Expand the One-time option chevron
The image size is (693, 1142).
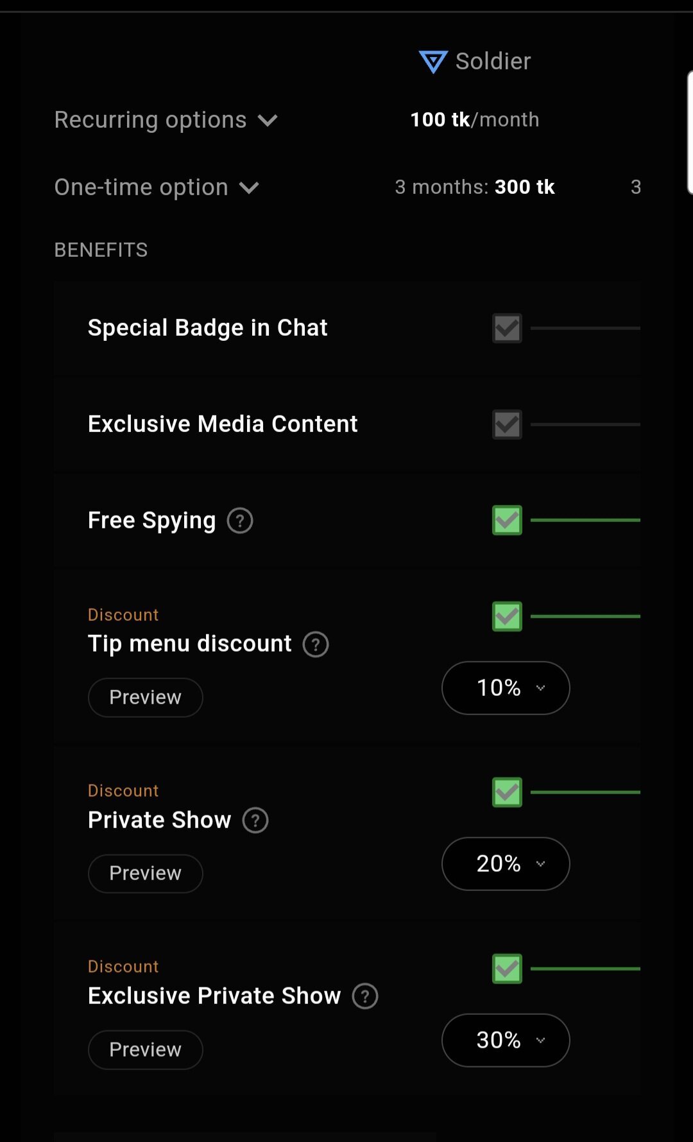click(x=249, y=188)
